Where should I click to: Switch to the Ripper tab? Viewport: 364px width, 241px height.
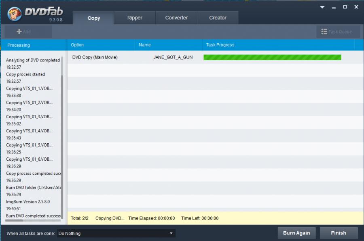[135, 18]
